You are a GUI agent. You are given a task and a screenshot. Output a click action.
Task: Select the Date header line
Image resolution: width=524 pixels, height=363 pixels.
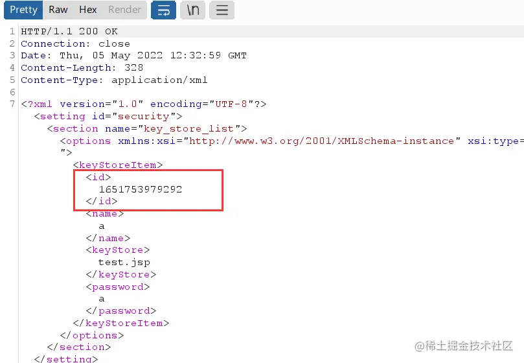pos(133,56)
